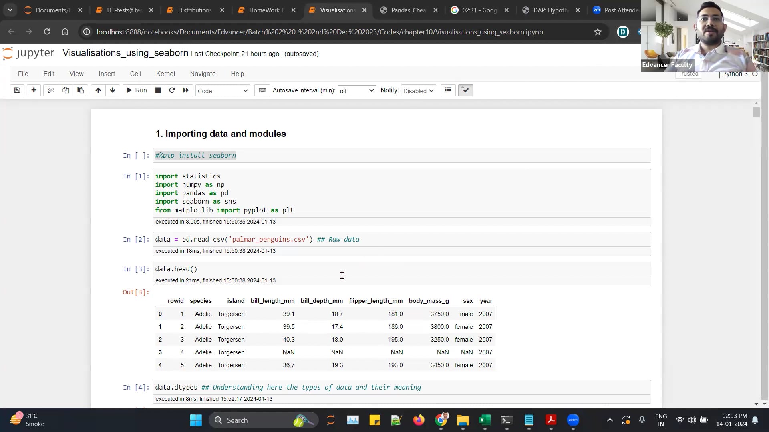Click the bill_length_mm column header

point(272,301)
